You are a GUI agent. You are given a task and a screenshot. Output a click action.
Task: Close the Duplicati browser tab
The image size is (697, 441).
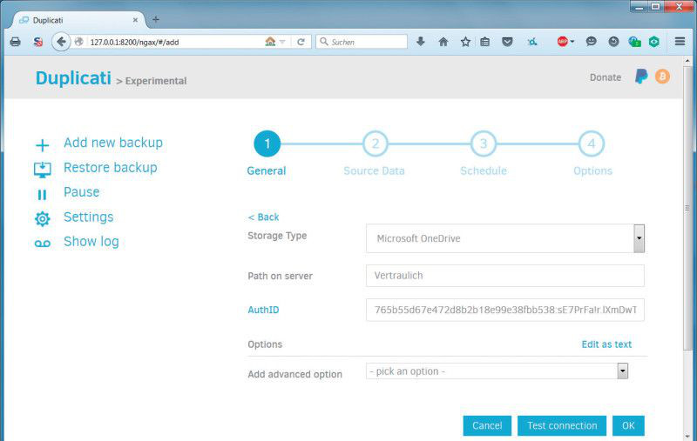pos(135,20)
